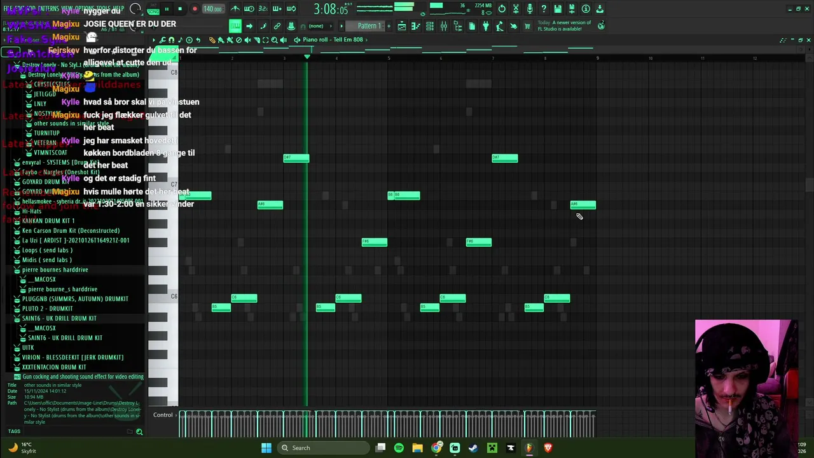Screen dimensions: 814x458
Task: Toggle wait for input before recording
Action: [249, 9]
